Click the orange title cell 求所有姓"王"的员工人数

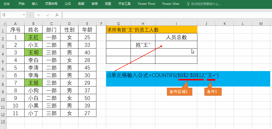152,30
